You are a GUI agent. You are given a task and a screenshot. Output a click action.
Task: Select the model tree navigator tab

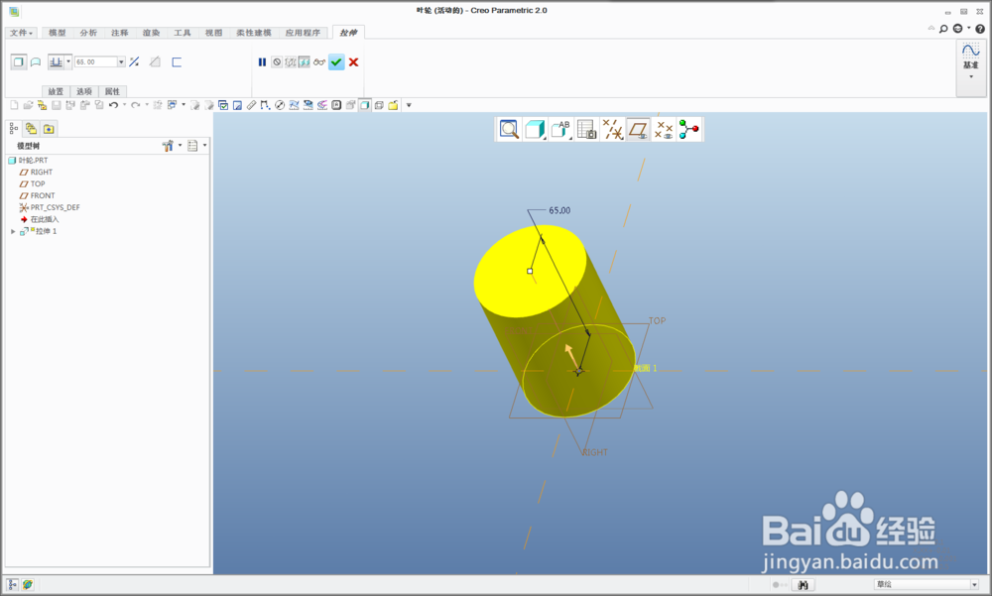click(14, 129)
